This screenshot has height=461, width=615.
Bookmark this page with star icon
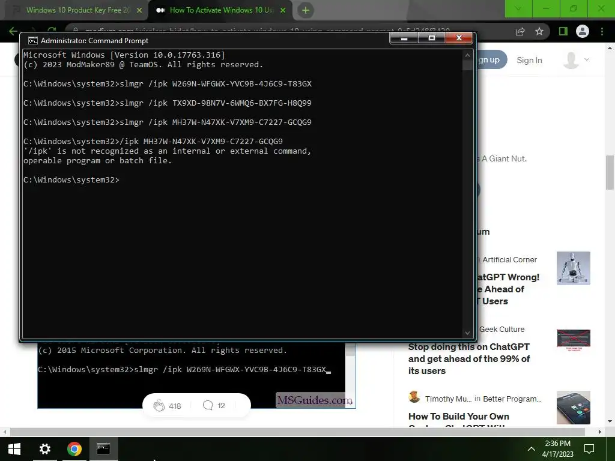tap(540, 31)
